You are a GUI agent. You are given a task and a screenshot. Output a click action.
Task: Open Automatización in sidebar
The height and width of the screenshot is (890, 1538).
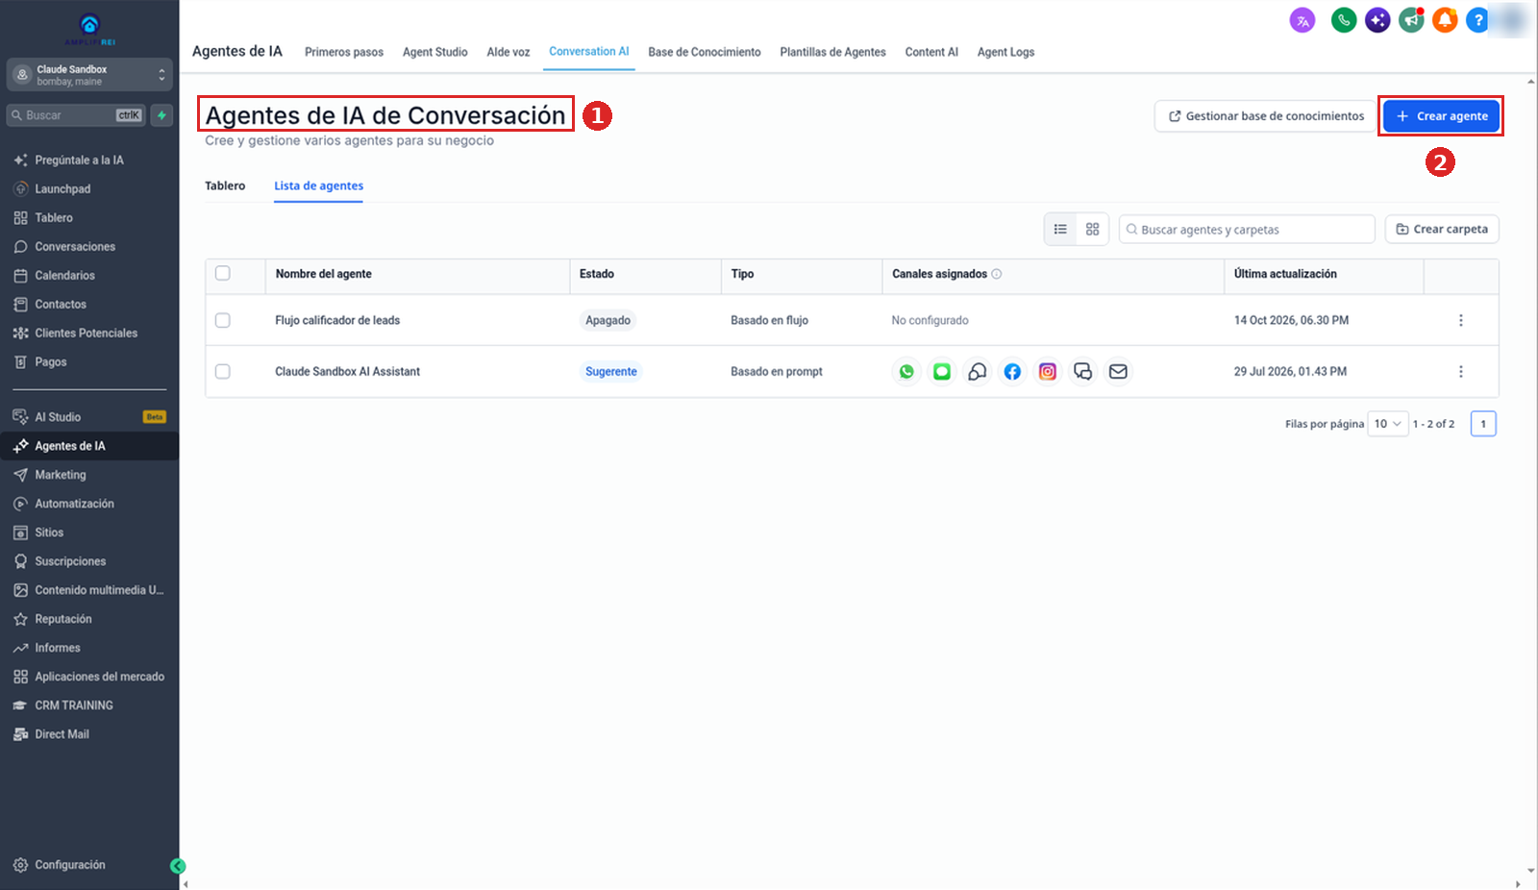(74, 505)
